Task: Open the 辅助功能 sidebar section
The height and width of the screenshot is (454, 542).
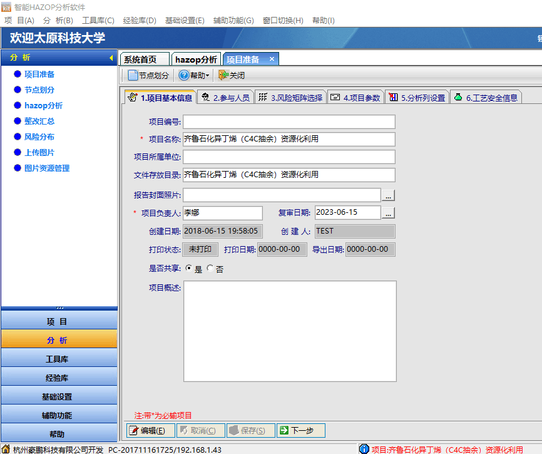Action: (59, 414)
